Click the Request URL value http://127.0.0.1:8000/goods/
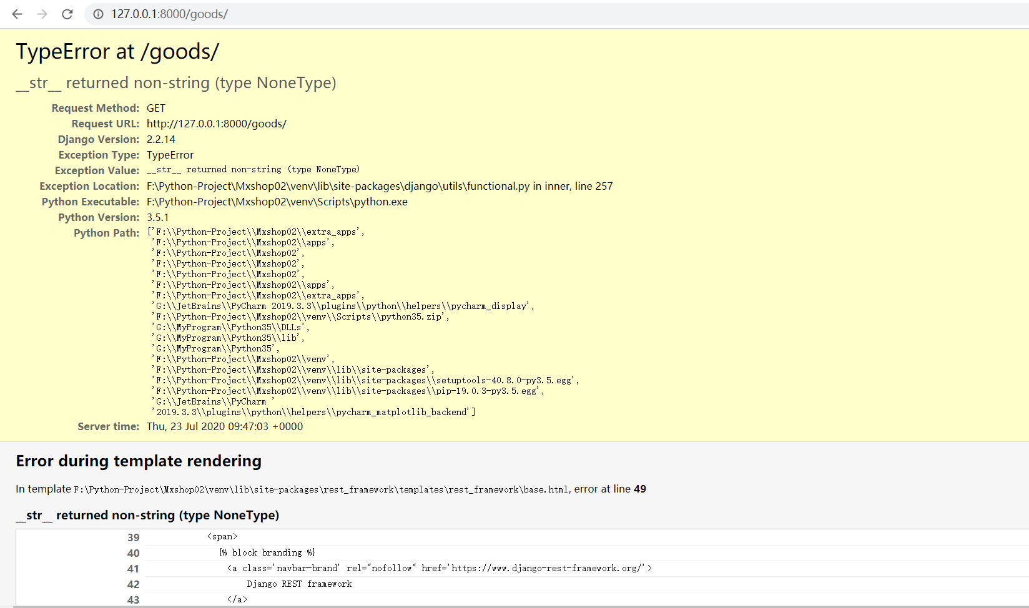This screenshot has width=1029, height=608. coord(216,124)
